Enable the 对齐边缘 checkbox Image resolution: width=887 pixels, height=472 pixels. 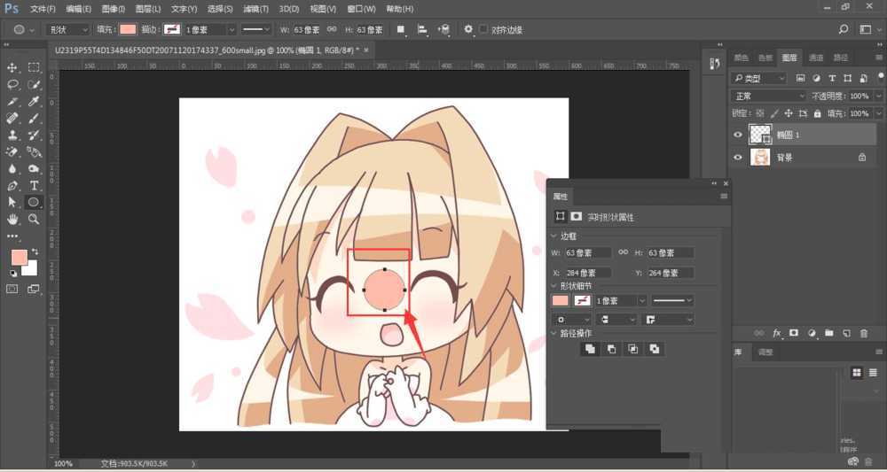pyautogui.click(x=483, y=29)
